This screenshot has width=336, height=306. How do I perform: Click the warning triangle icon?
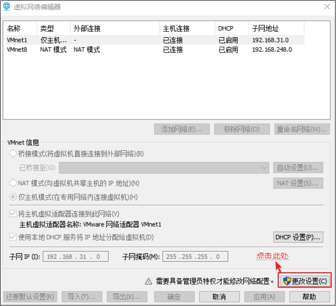[x=148, y=281]
